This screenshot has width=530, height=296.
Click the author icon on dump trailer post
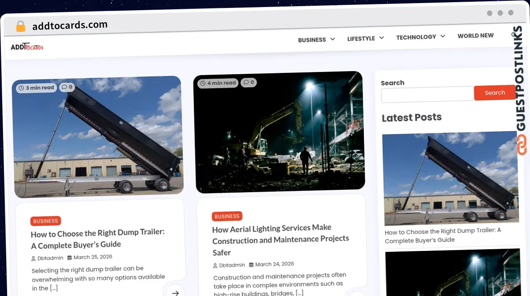tap(34, 258)
